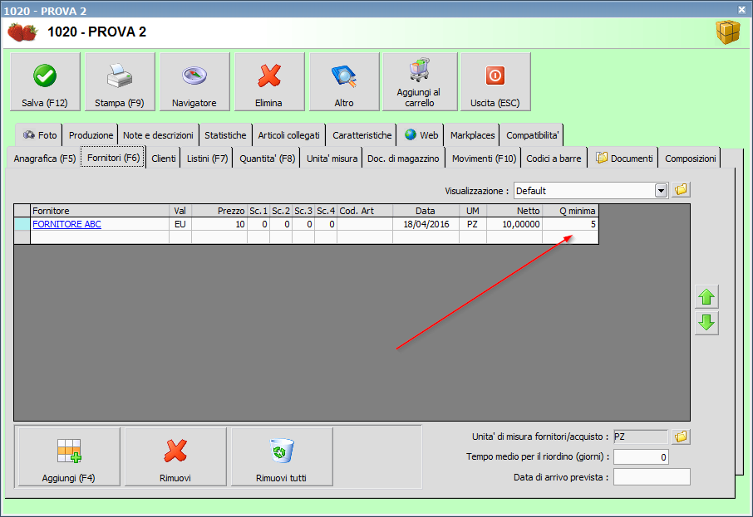Click the strawberry icon in the header
This screenshot has height=517, width=753.
coord(22,32)
